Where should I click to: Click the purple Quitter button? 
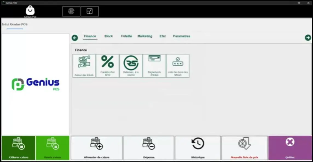290,148
